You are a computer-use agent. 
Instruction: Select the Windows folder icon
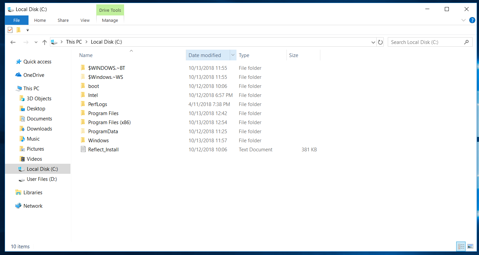point(83,140)
